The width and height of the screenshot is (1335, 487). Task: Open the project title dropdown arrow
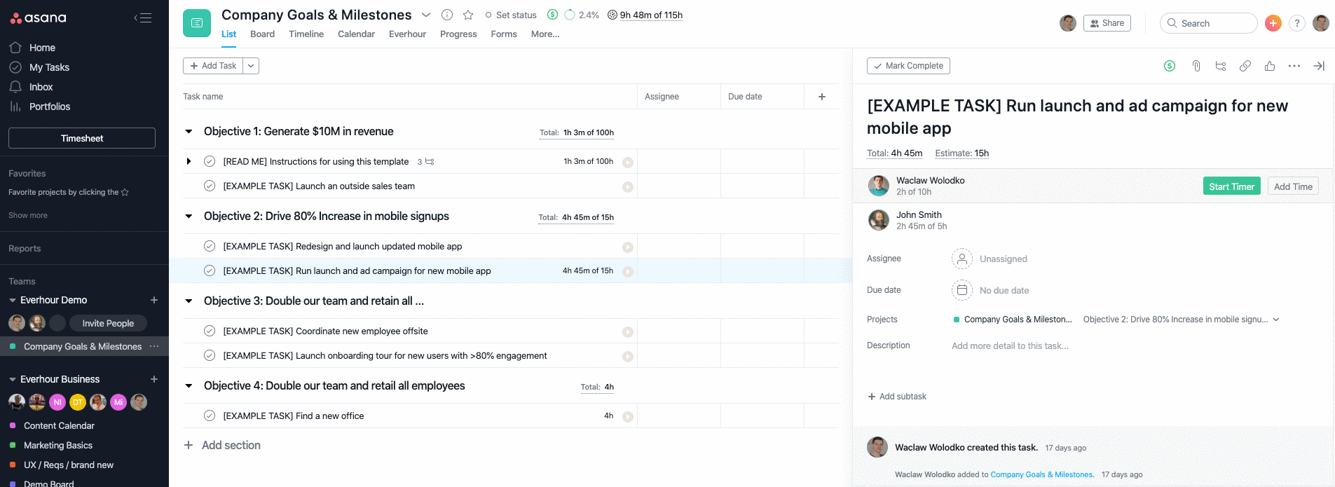point(425,15)
